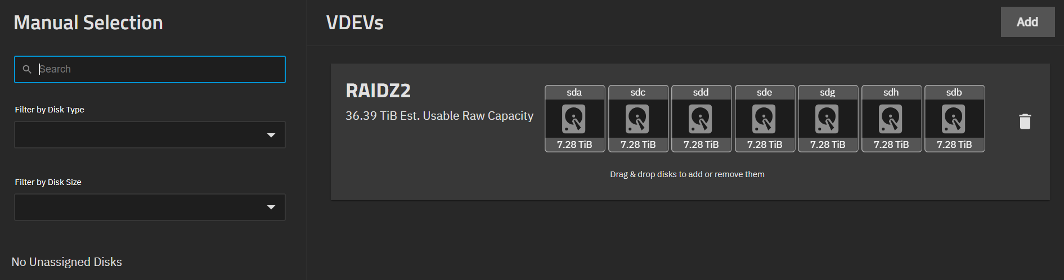Screen dimensions: 1064x280
Task: Expand the Filter by Disk Size dropdown
Action: click(x=150, y=207)
